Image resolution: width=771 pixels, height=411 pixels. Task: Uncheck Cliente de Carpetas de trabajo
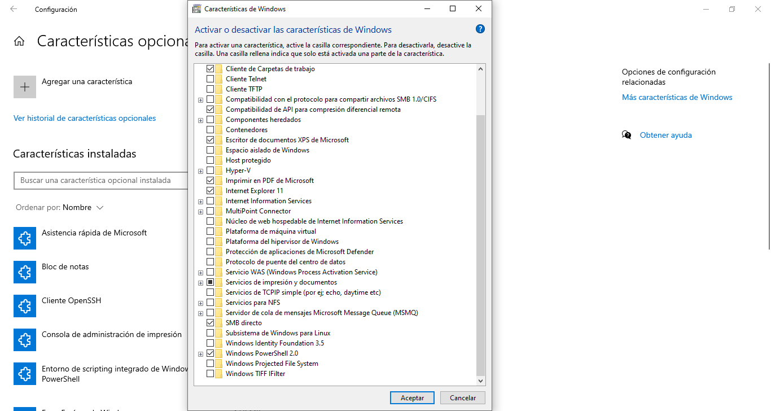click(211, 69)
